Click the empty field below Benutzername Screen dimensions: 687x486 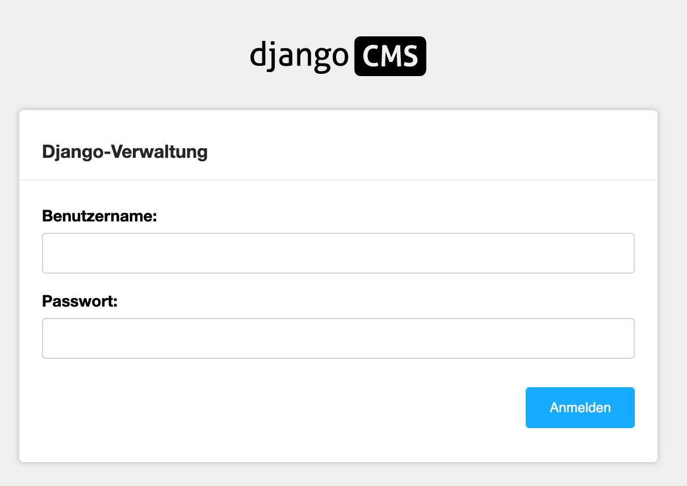pos(338,253)
